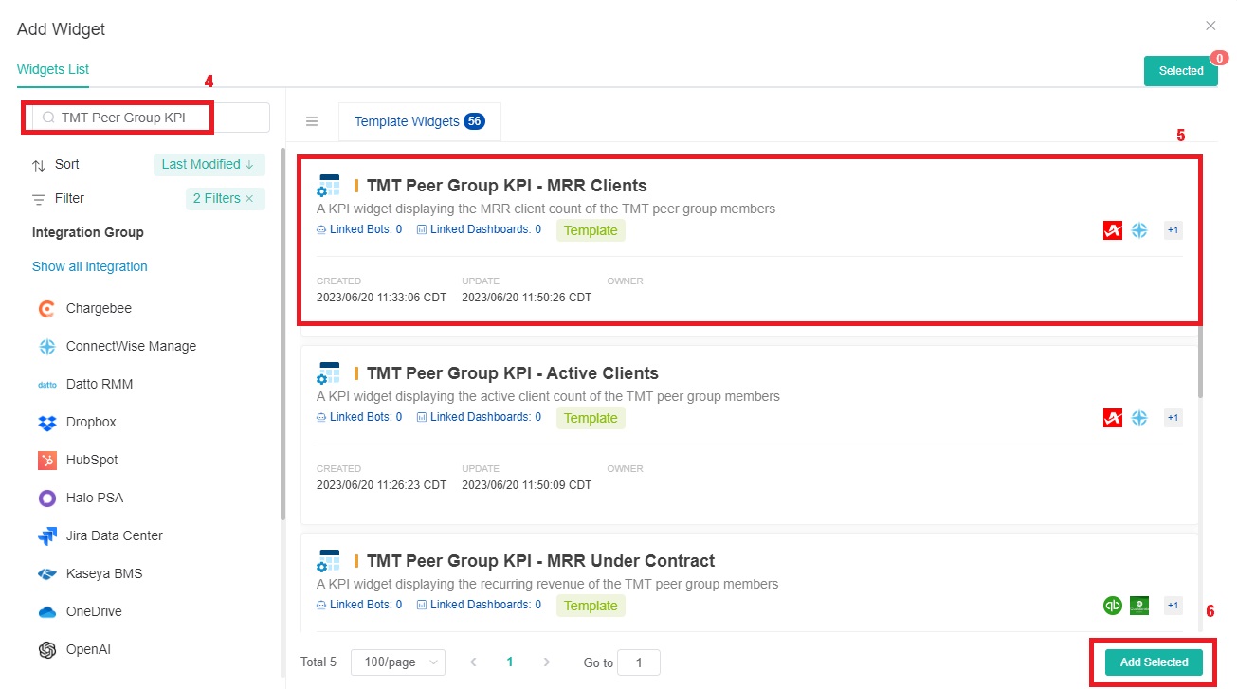Open the Selected widgets button
The height and width of the screenshot is (689, 1237).
(x=1181, y=71)
